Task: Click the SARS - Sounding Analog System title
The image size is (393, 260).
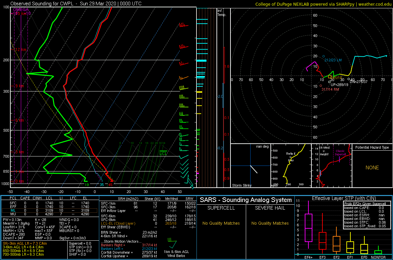Action: [x=246, y=200]
